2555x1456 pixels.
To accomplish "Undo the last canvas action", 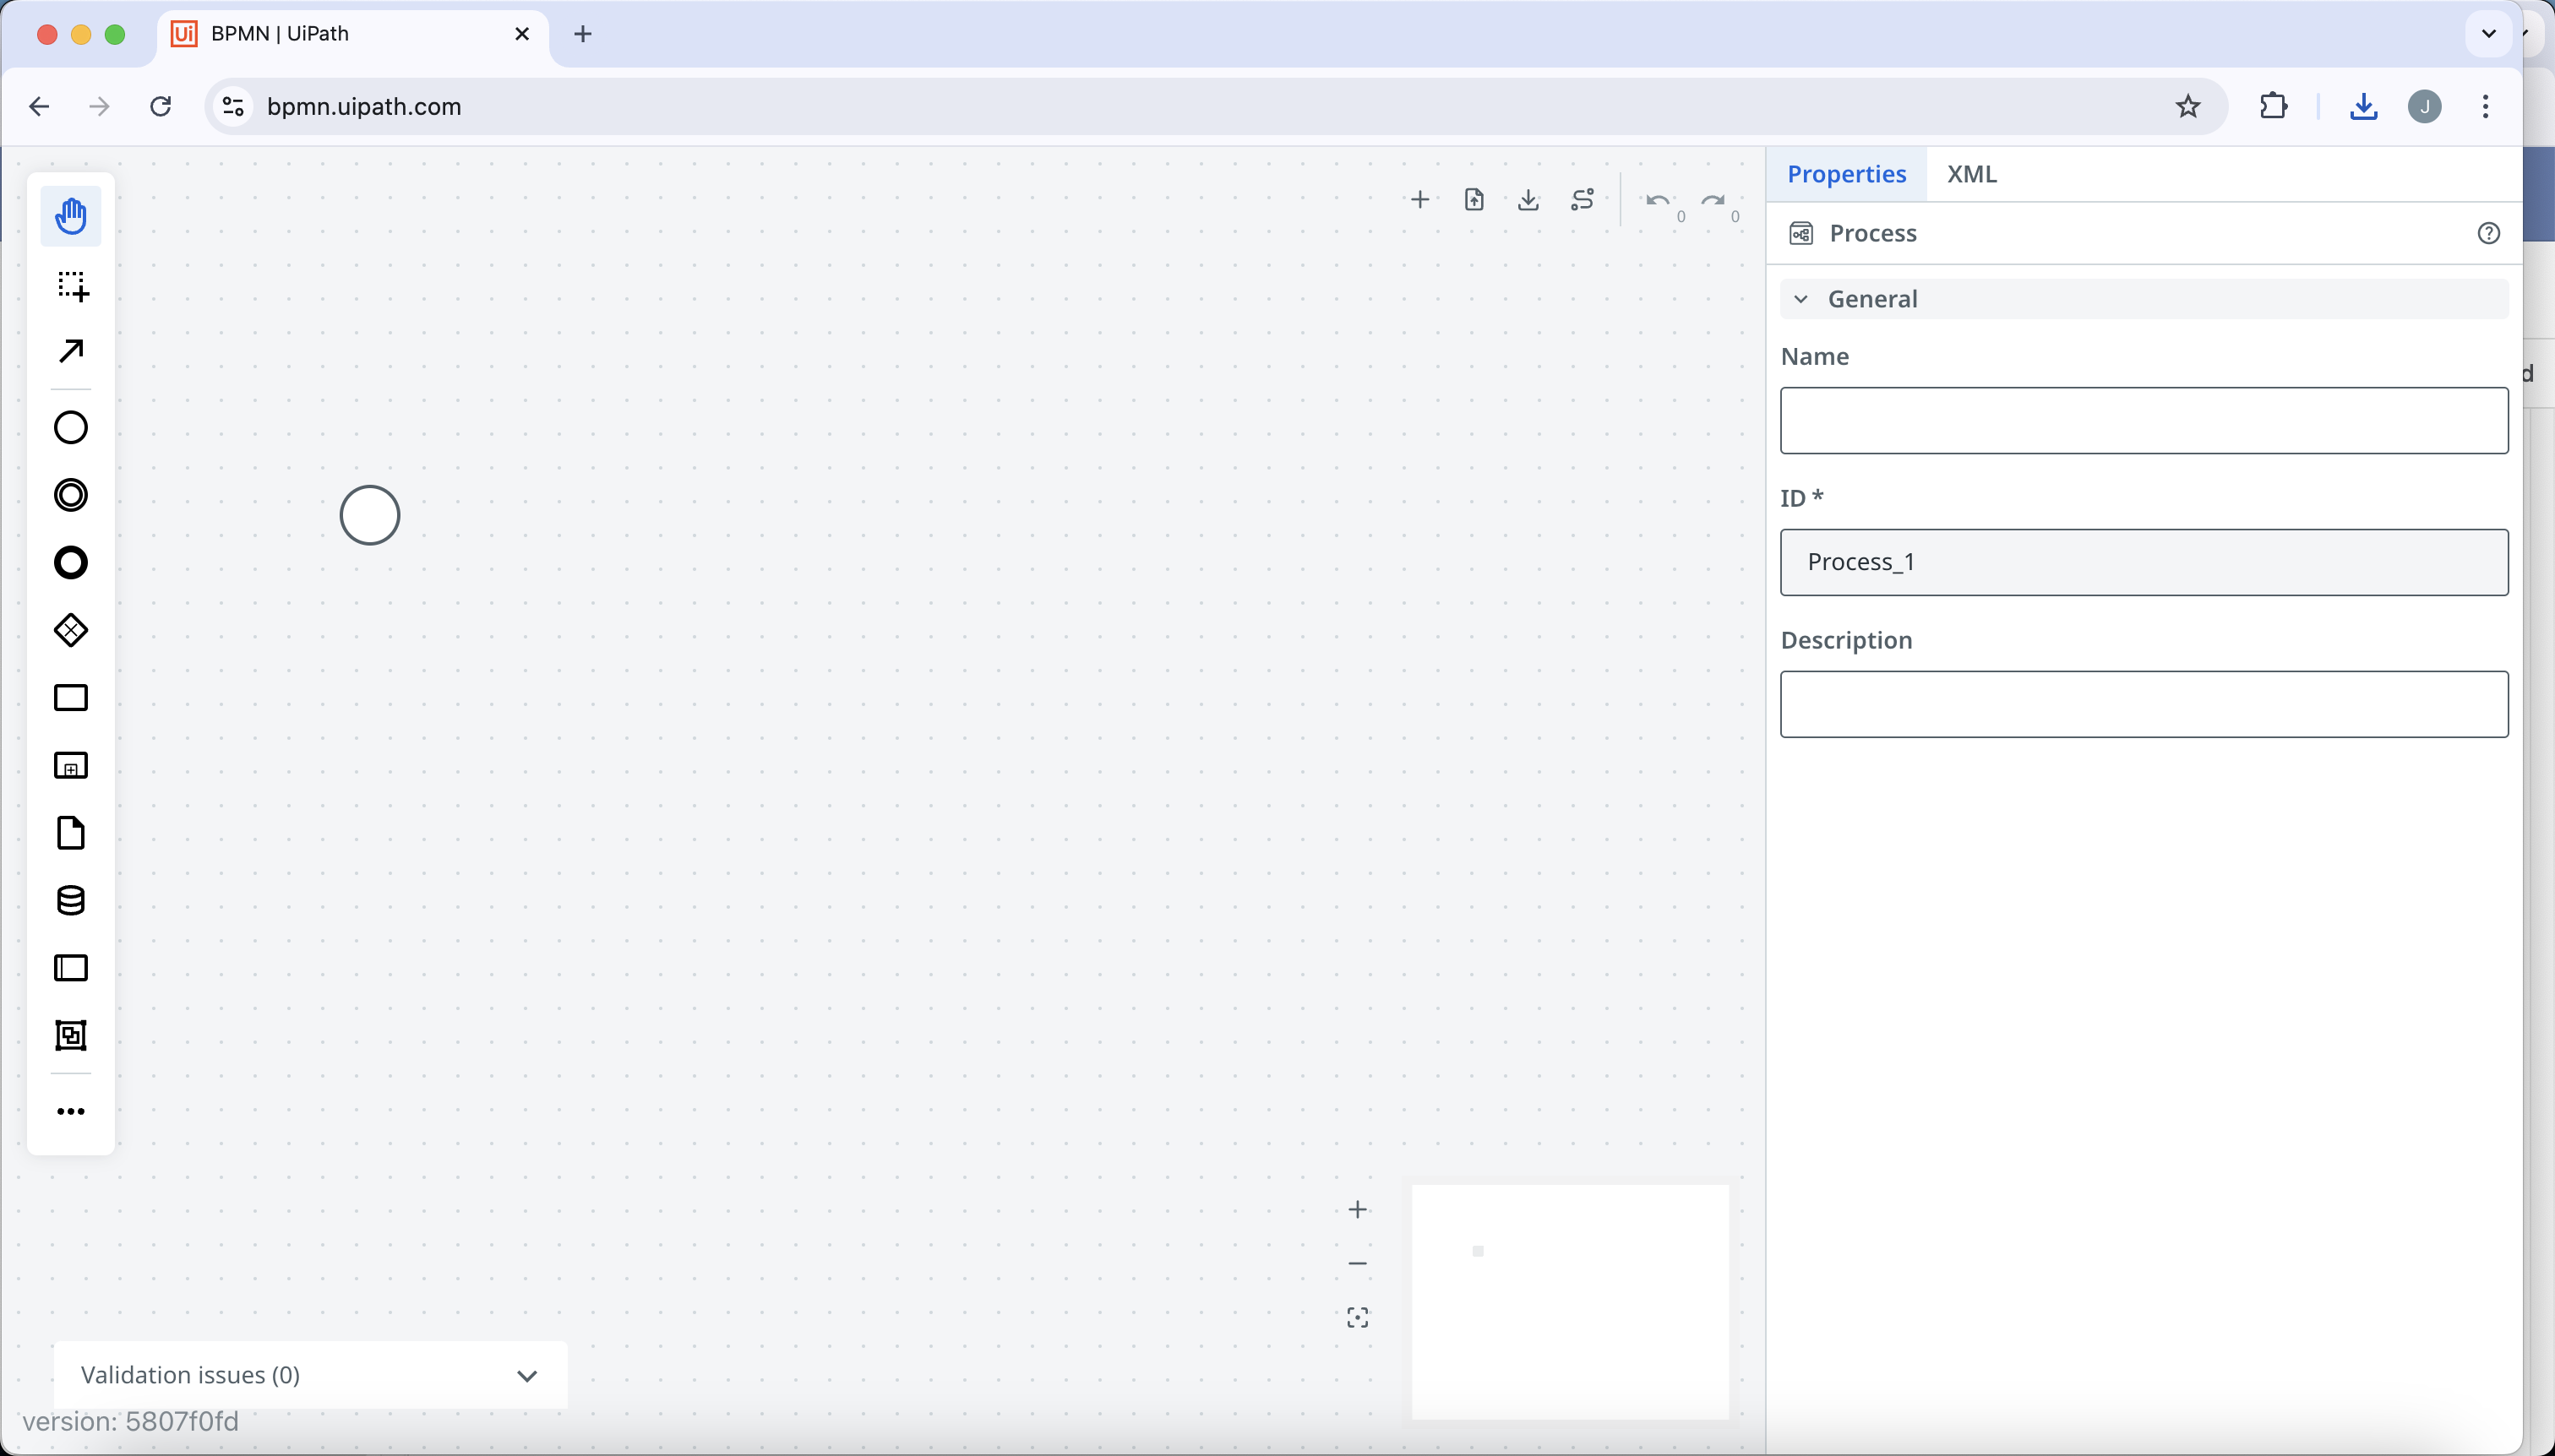I will click(x=1658, y=201).
